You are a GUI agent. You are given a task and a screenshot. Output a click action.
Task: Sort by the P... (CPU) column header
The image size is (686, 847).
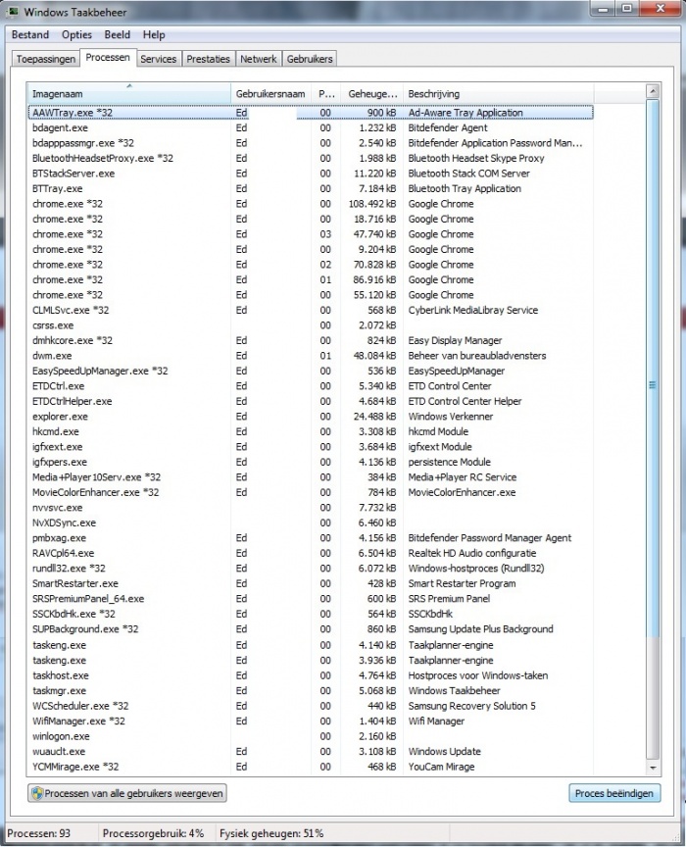click(x=325, y=93)
